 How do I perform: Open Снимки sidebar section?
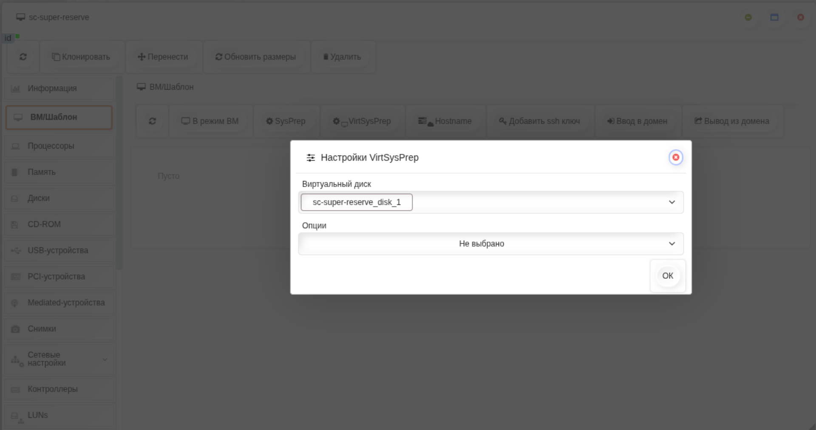[x=59, y=329]
